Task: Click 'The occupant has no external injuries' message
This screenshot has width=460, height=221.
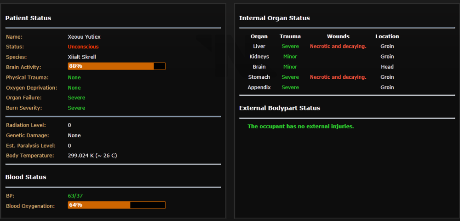Action: point(301,126)
